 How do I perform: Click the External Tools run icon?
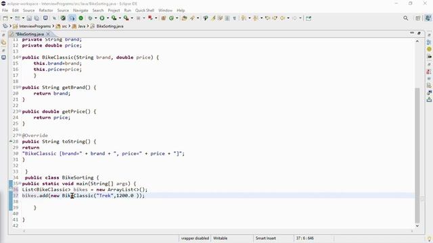click(x=126, y=18)
